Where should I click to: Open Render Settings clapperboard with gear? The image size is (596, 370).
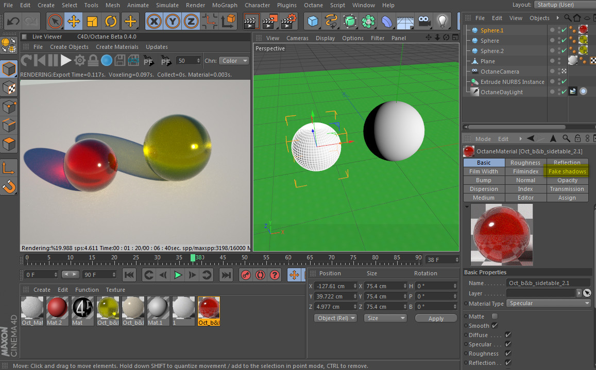(x=288, y=21)
